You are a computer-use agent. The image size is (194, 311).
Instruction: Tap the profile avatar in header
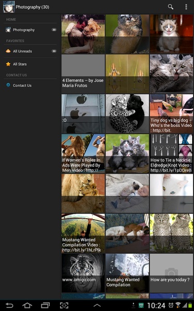point(9,7)
